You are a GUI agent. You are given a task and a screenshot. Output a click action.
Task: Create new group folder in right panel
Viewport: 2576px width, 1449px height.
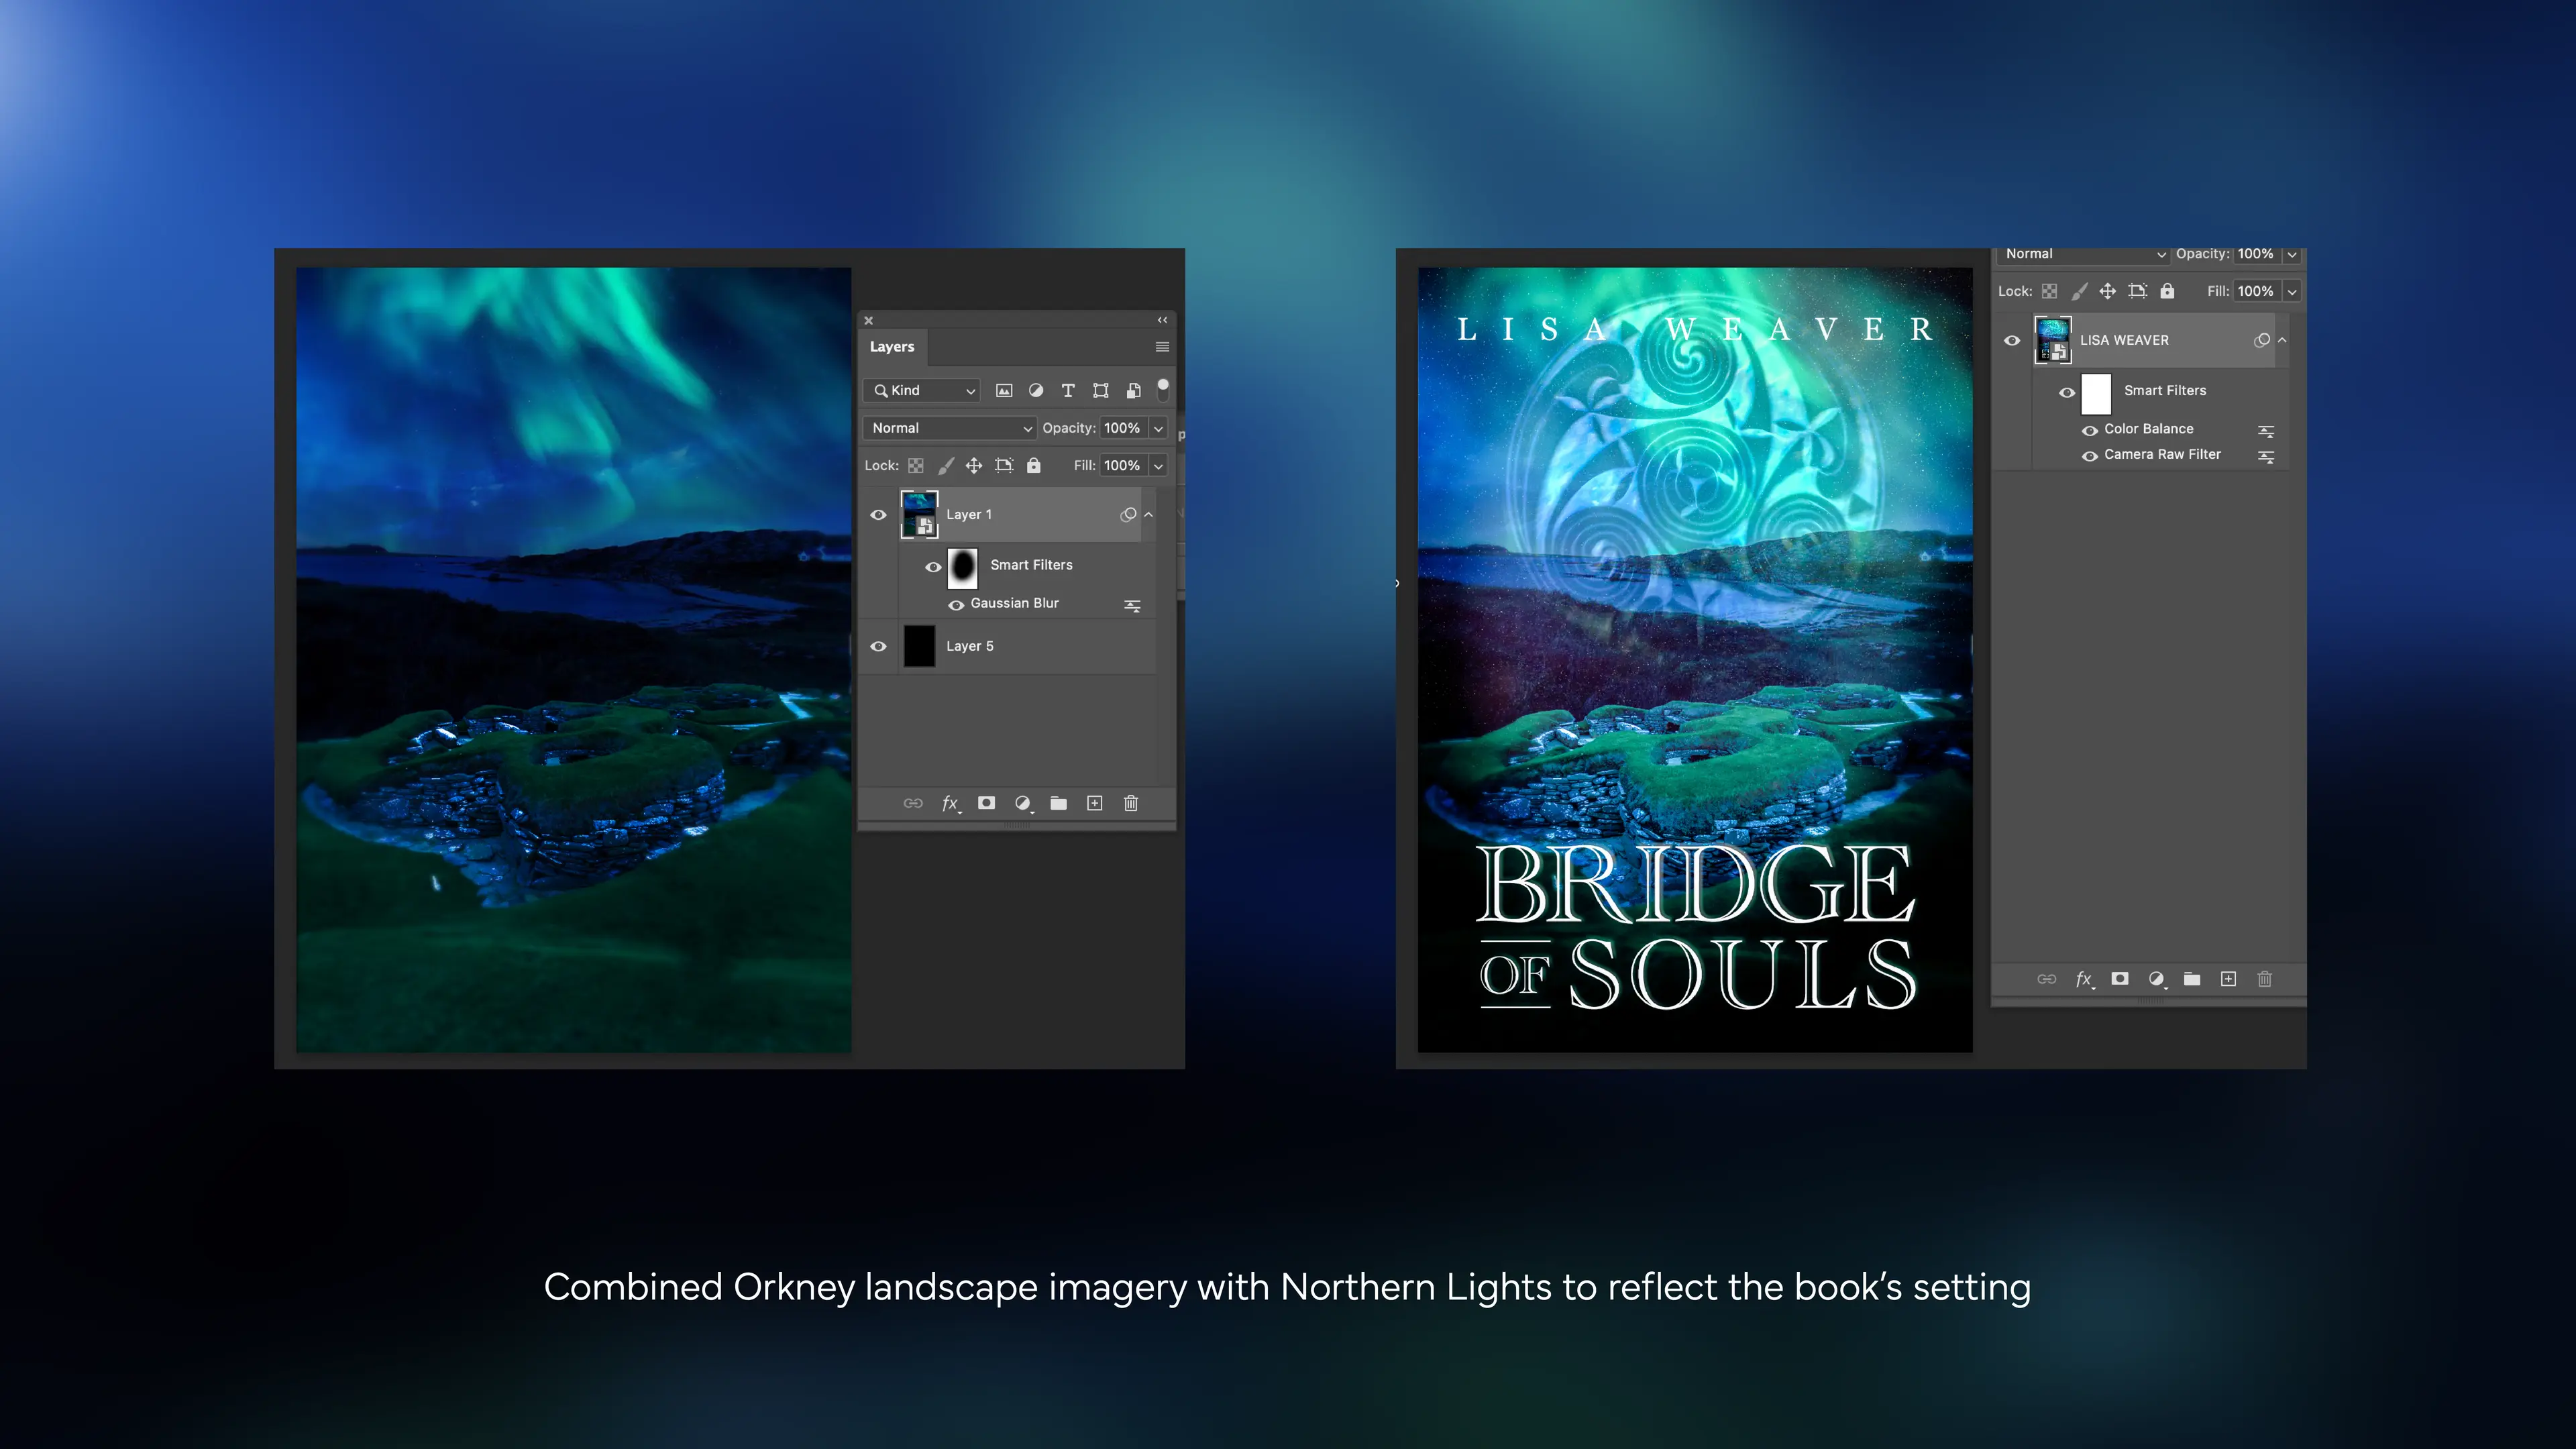[2192, 979]
